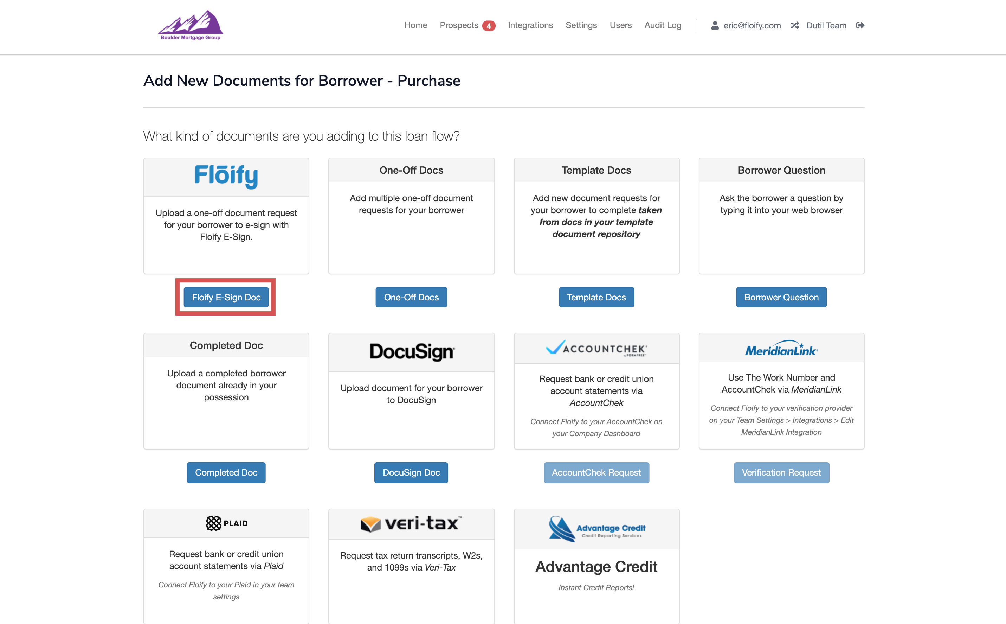Click the switch team shuffle icon
The width and height of the screenshot is (1006, 624).
(794, 26)
